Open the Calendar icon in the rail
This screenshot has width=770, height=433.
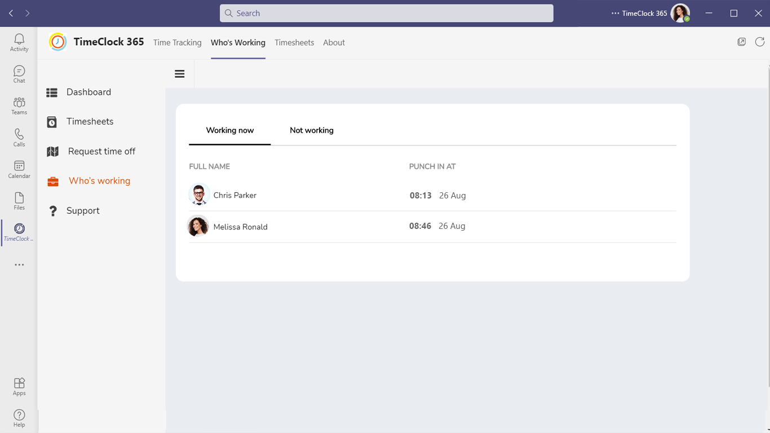19,169
